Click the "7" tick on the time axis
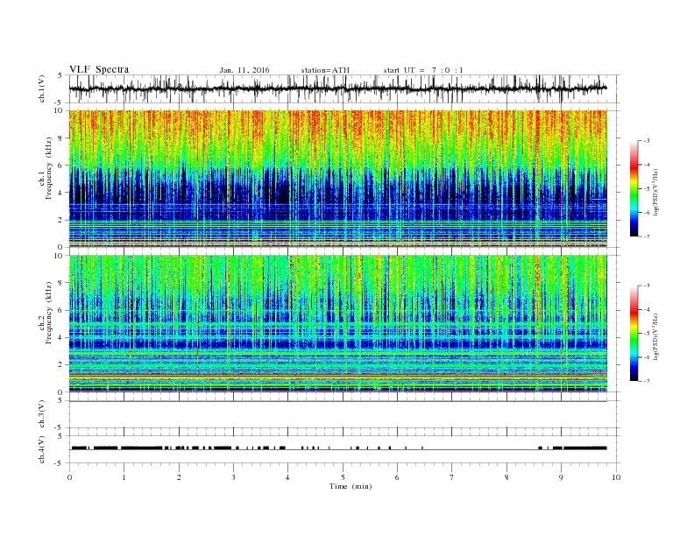 [452, 477]
